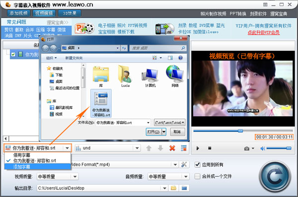Select 暴风影视库 in the navigation pane
The image size is (298, 197).
point(61,108)
